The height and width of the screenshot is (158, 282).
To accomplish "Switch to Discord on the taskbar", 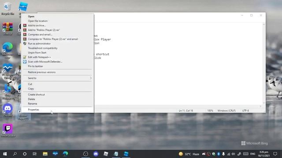I will click(96, 154).
